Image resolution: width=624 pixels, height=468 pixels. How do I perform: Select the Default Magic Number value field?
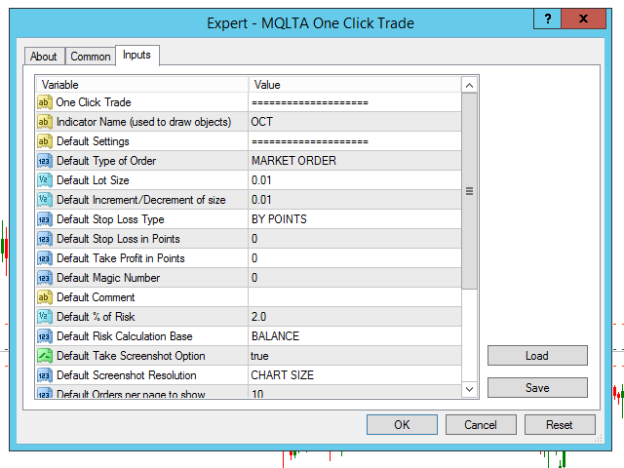353,278
